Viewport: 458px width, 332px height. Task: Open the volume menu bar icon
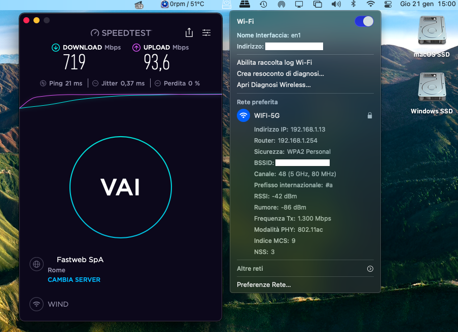[x=336, y=4]
